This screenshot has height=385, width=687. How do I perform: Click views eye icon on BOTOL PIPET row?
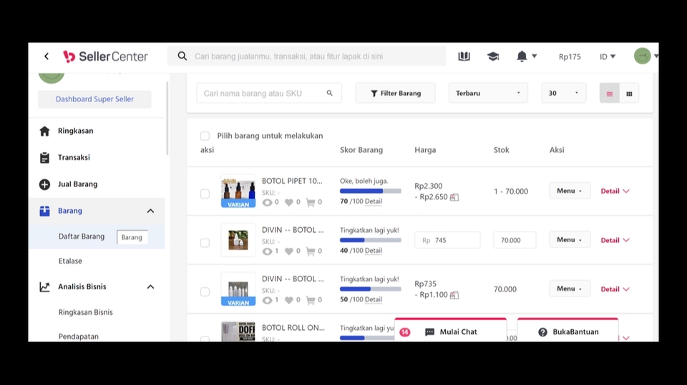click(x=267, y=202)
